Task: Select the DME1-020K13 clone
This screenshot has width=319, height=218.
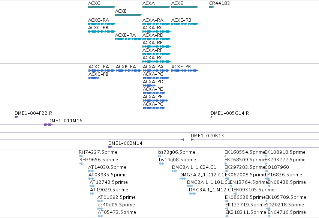Action: click(254, 140)
